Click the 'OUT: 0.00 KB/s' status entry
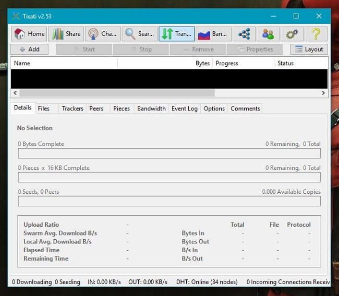 pos(148,282)
